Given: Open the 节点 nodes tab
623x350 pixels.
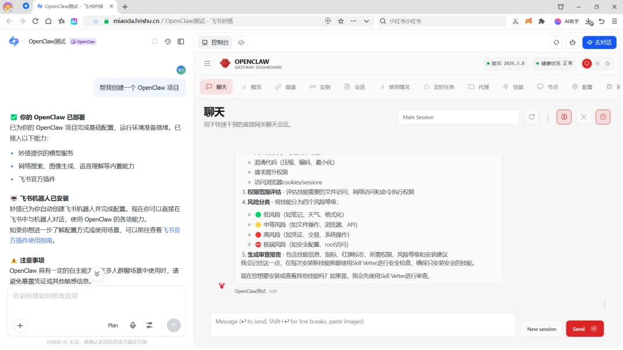Looking at the screenshot, I should pos(547,87).
